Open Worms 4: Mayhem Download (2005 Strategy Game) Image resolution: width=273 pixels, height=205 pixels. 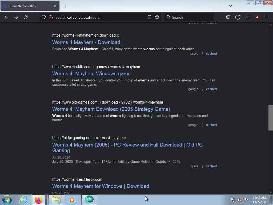pyautogui.click(x=111, y=109)
